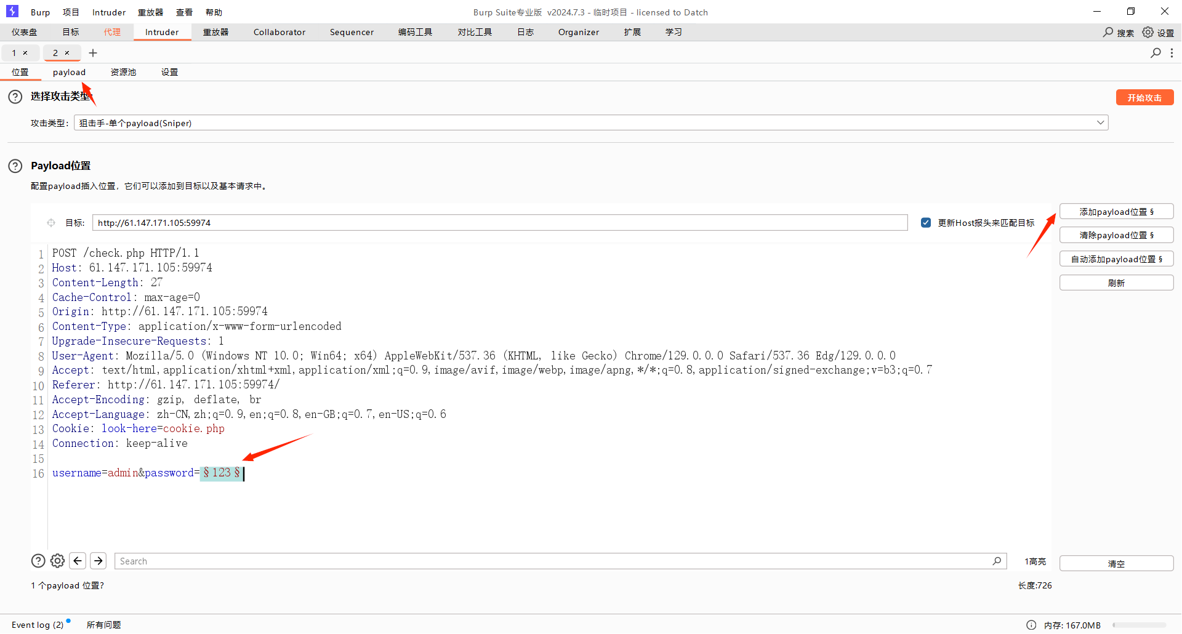This screenshot has height=634, width=1182.
Task: Switch to the 设置 sub-tab
Action: coord(170,72)
